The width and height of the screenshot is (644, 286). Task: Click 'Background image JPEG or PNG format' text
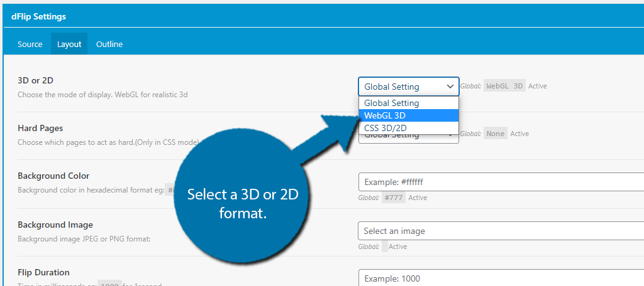pyautogui.click(x=84, y=238)
